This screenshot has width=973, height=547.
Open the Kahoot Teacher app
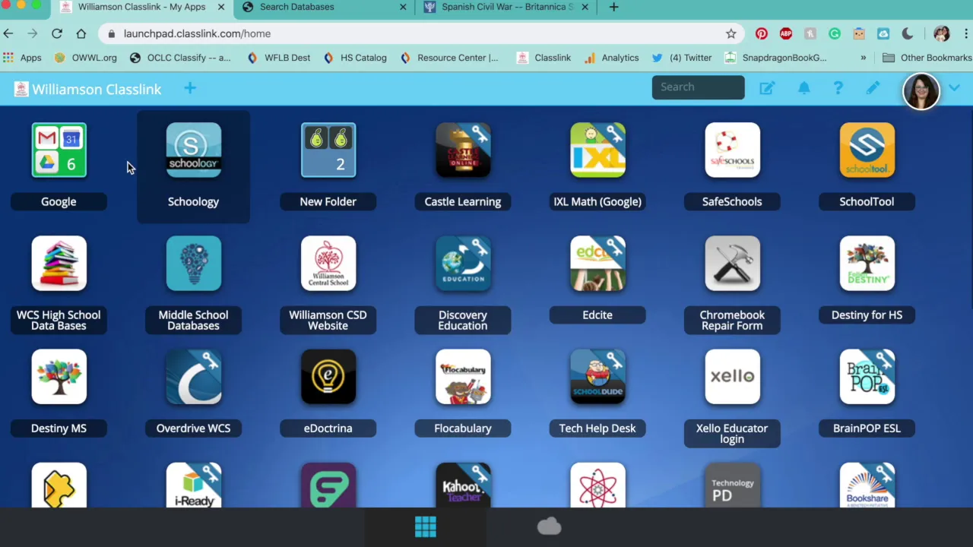[x=463, y=485]
